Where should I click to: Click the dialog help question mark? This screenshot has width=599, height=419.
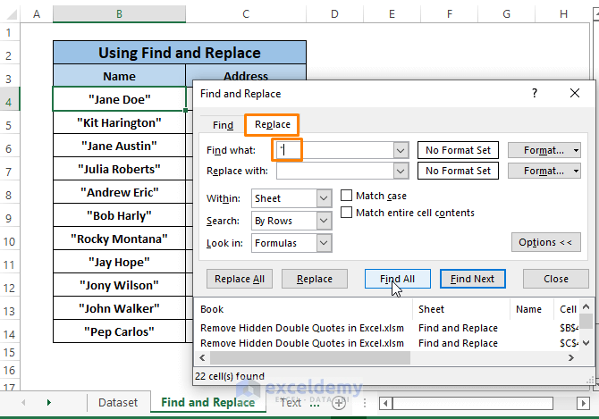[x=535, y=93]
